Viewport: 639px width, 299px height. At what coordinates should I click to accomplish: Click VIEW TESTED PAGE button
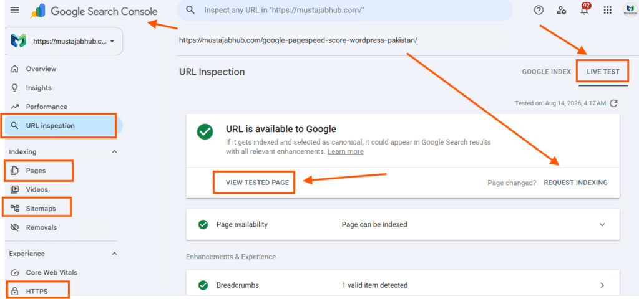pyautogui.click(x=258, y=183)
